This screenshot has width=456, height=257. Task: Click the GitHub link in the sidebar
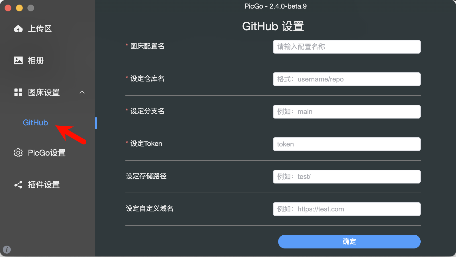(x=35, y=123)
